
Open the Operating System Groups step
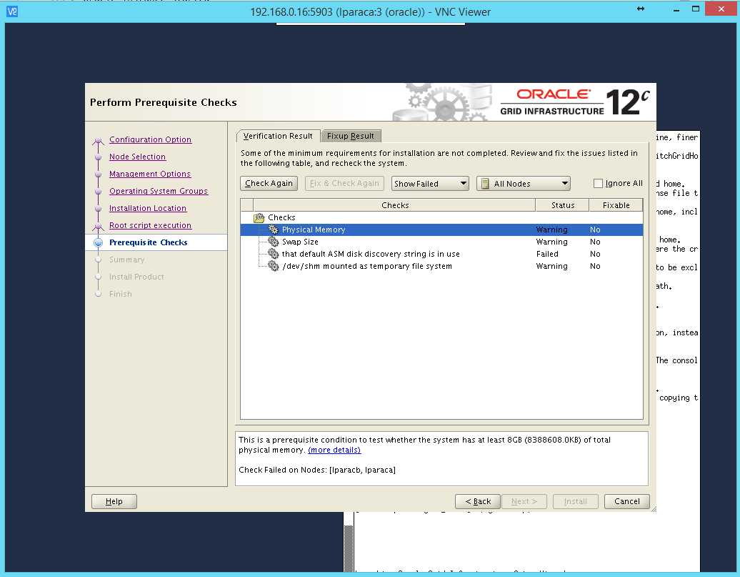click(x=159, y=191)
